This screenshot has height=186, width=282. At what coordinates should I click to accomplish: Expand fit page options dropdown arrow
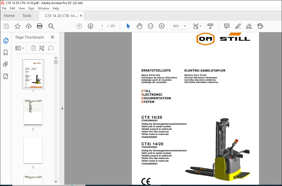pos(201,26)
